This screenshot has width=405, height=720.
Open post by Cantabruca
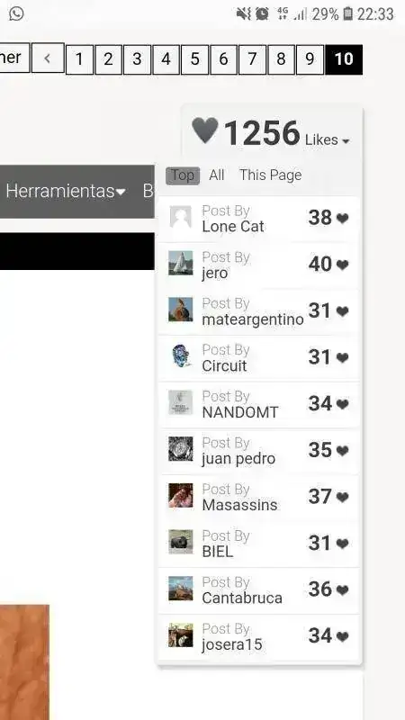(x=258, y=590)
